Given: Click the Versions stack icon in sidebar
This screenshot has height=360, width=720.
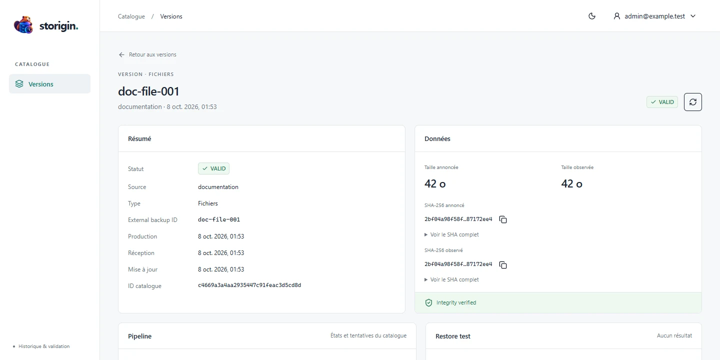Looking at the screenshot, I should 19,84.
